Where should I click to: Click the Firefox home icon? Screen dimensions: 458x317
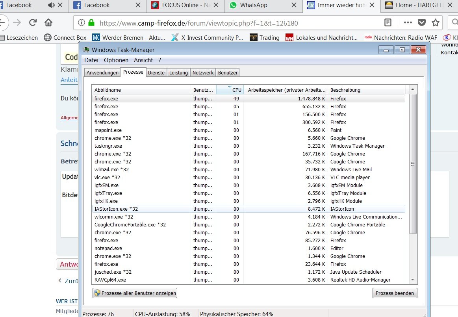pyautogui.click(x=48, y=22)
